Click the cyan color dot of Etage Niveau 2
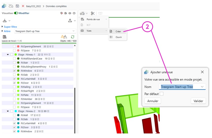Viewport: 212px width, 138px height. pos(16,111)
